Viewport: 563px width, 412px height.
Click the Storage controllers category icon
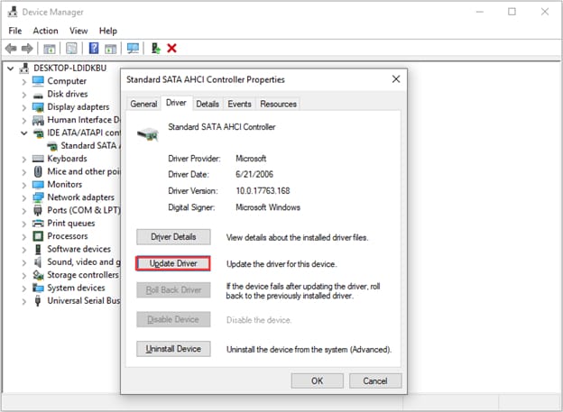38,275
